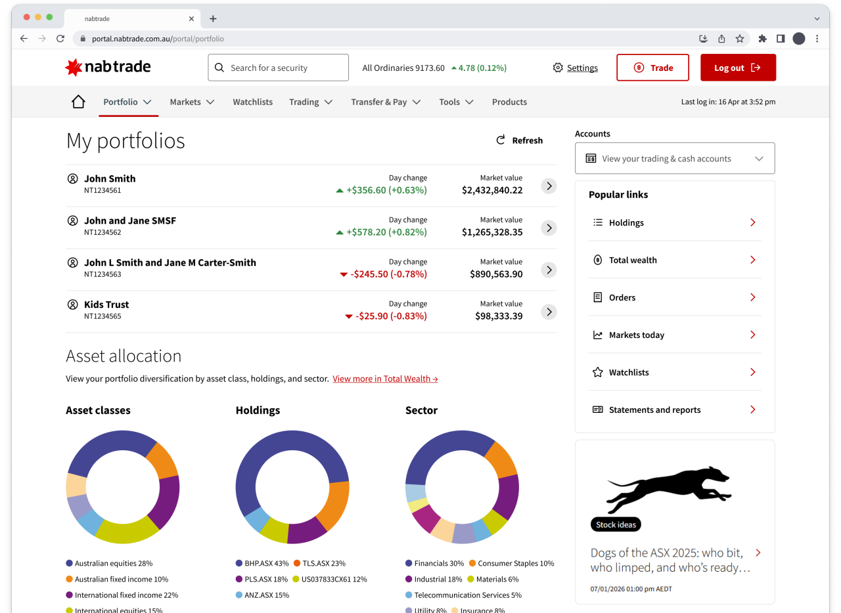Click the Statements and reports icon
Screen dimensions: 841x613
coord(598,410)
